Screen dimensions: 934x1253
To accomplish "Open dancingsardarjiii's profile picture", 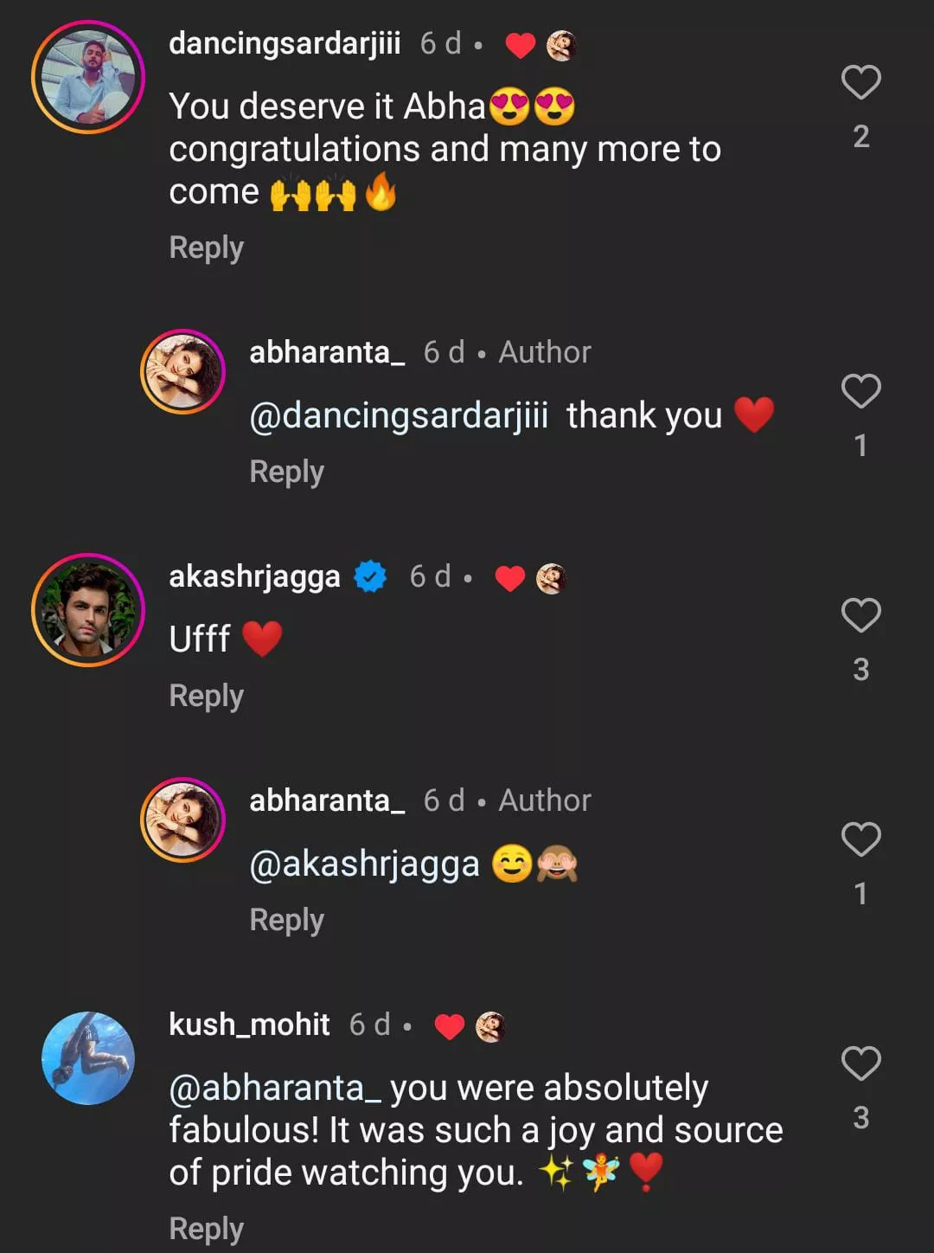I will pos(87,78).
